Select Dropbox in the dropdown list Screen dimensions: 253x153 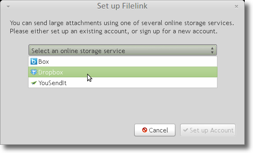tap(123, 72)
